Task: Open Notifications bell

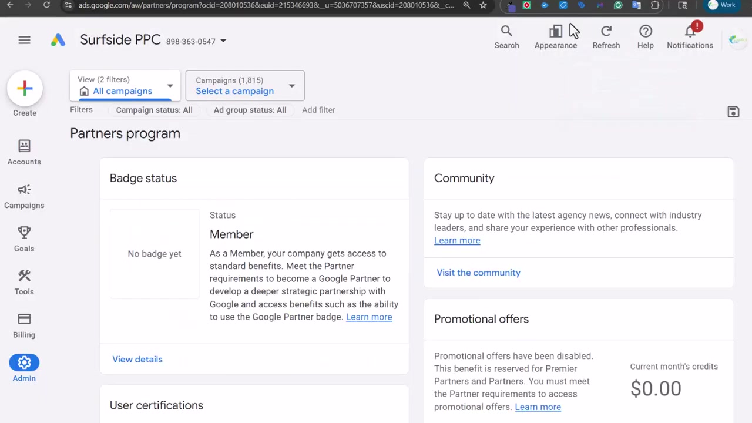Action: 690,37
